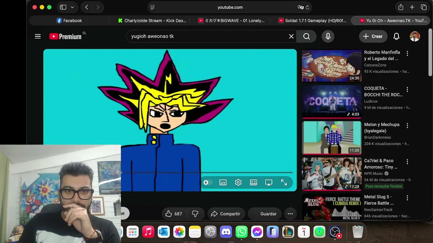Open WhatsApp from the Dock
The height and width of the screenshot is (243, 433).
[x=242, y=232]
